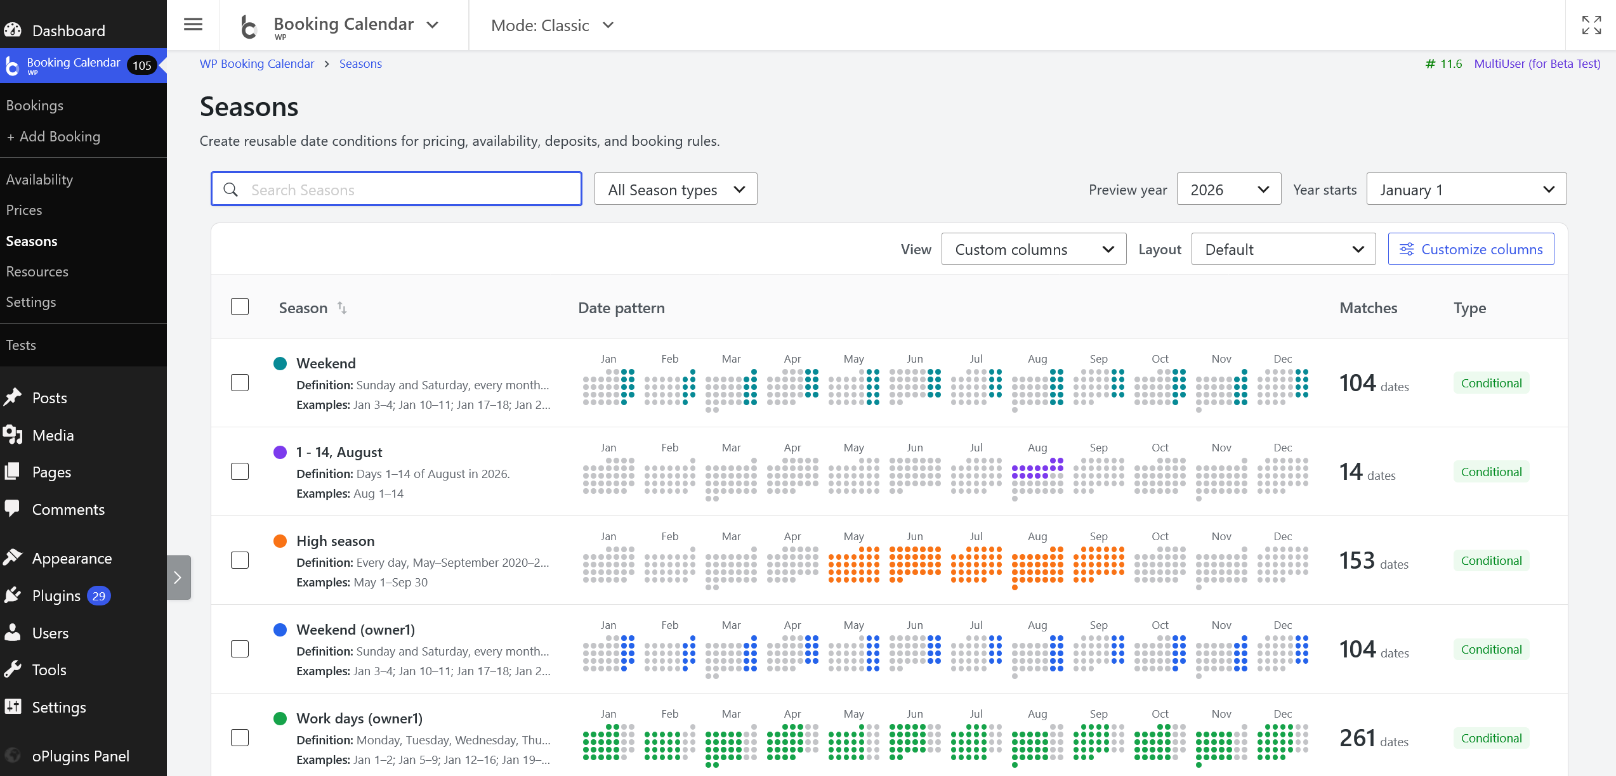Click the Tools wrench icon in sidebar

(x=13, y=669)
